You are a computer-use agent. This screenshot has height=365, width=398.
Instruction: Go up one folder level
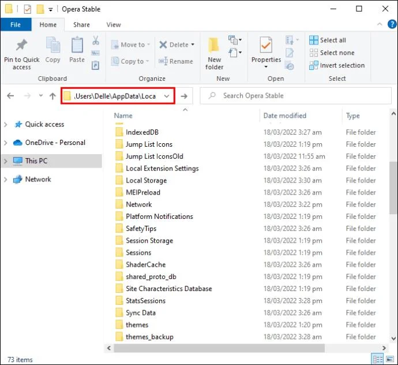(52, 96)
